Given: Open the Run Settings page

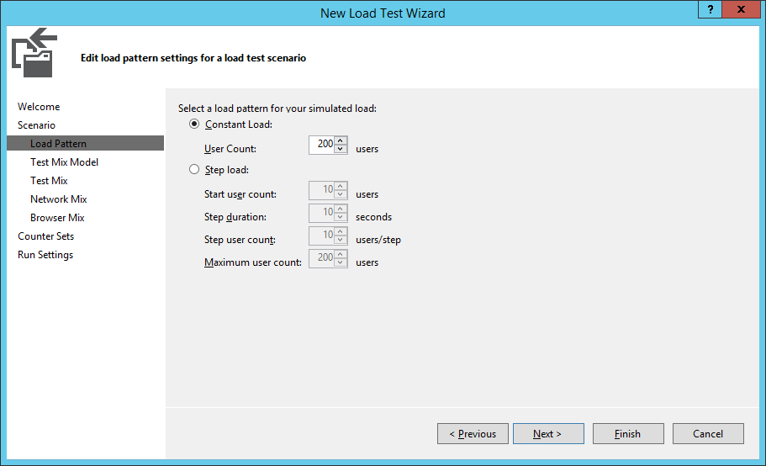Looking at the screenshot, I should click(45, 255).
